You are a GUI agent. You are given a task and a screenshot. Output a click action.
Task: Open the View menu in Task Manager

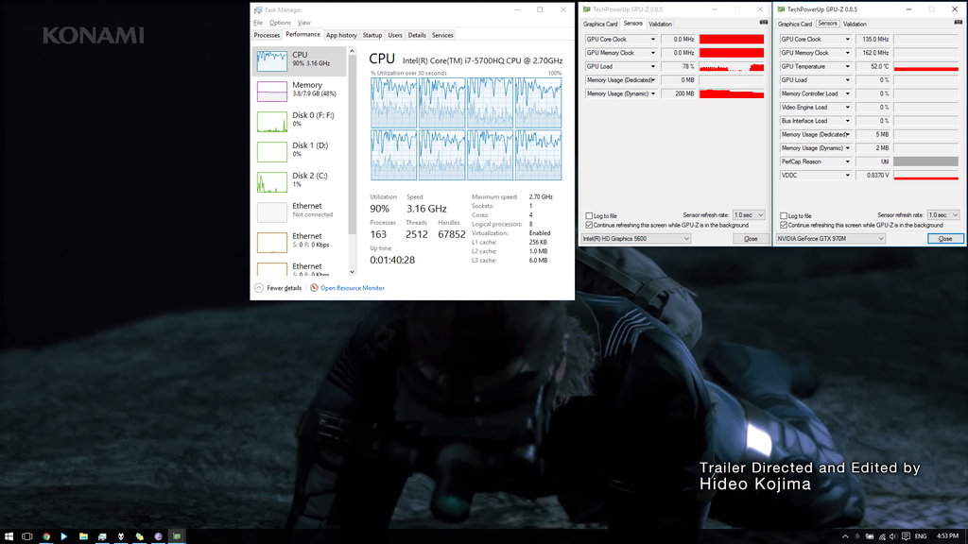(x=303, y=23)
